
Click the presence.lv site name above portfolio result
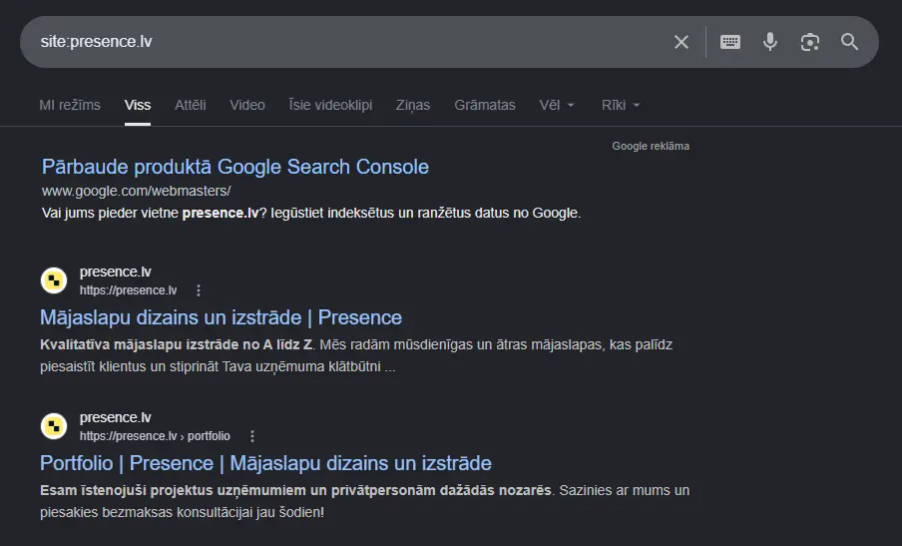115,417
